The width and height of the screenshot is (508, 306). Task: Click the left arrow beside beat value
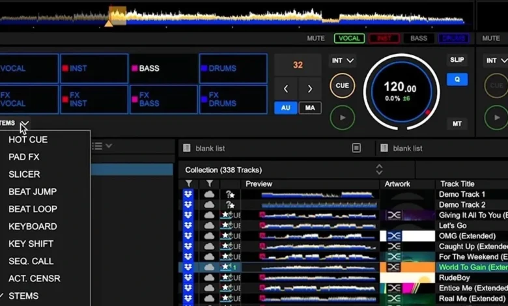[286, 89]
